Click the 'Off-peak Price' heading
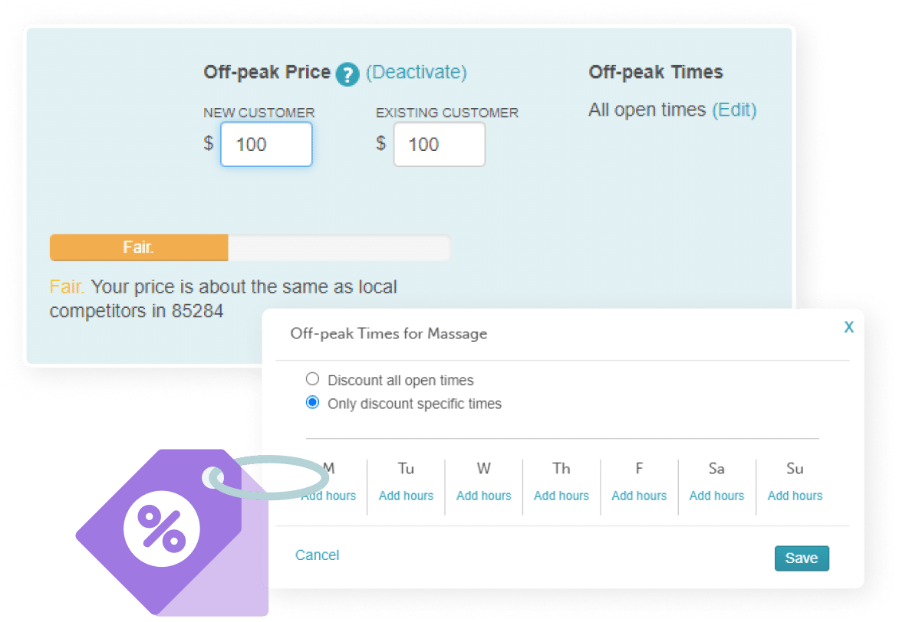The width and height of the screenshot is (899, 622). click(267, 72)
